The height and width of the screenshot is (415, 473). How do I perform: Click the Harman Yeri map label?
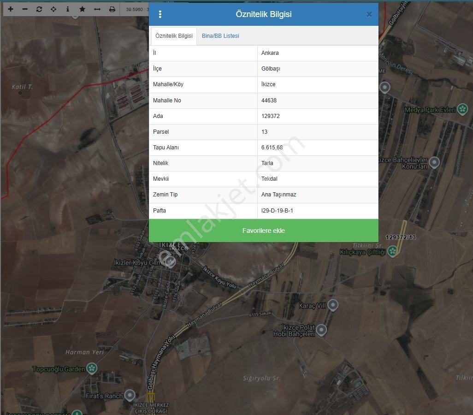(x=84, y=352)
